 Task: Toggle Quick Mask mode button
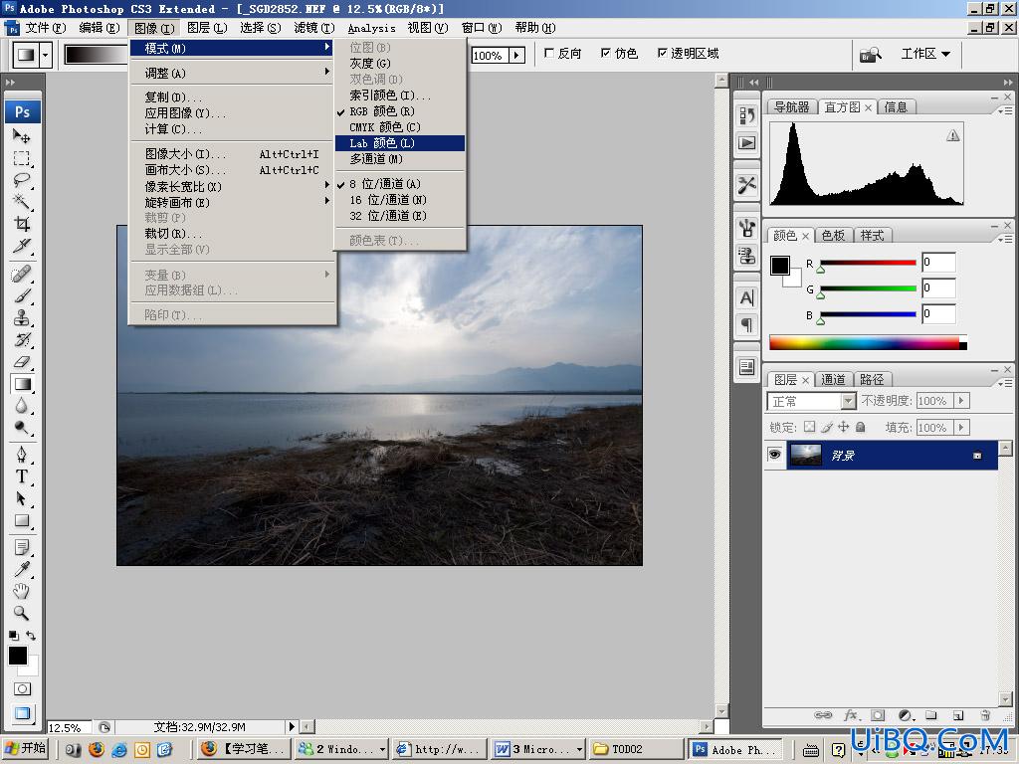pyautogui.click(x=22, y=688)
